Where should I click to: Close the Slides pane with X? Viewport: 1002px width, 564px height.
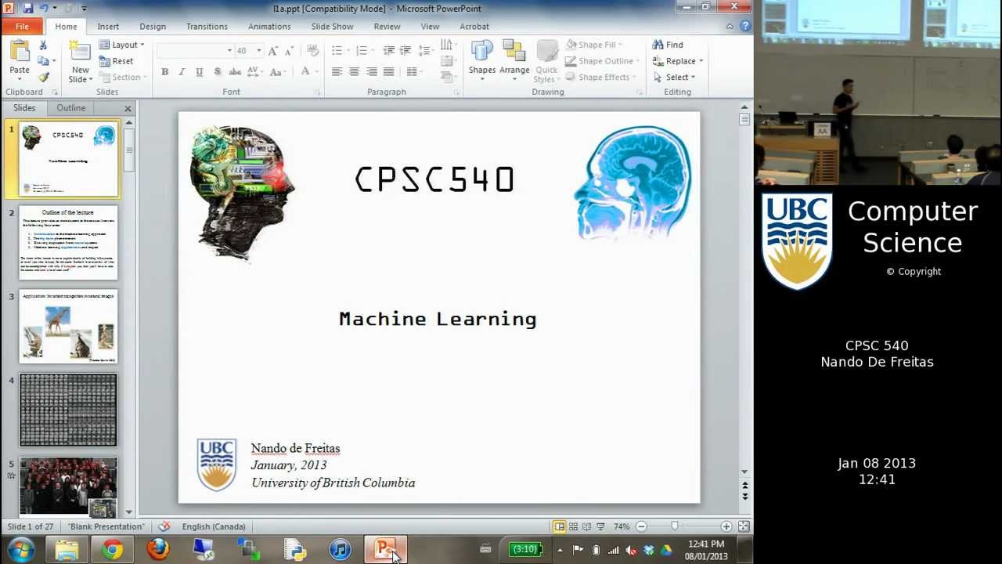pos(128,108)
